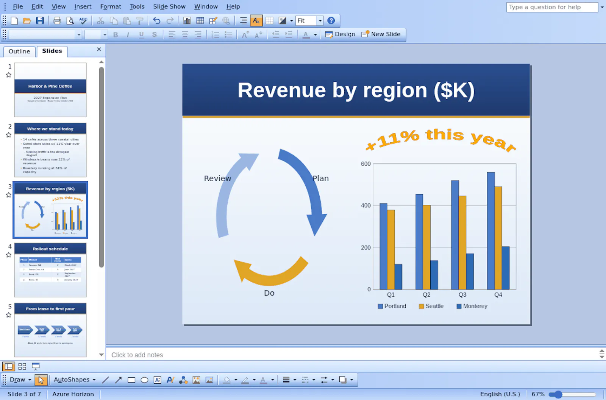Screen dimensions: 606x400
Task: Expand the Fit zoom dropdown
Action: click(x=320, y=20)
